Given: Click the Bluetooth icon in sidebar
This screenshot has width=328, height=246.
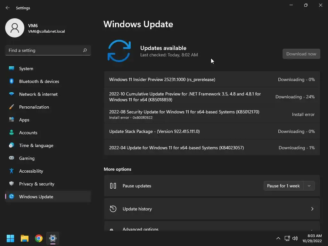Looking at the screenshot, I should click(12, 81).
